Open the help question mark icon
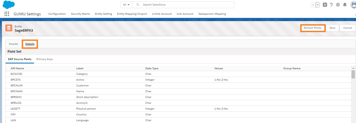The width and height of the screenshot is (356, 123). [331, 5]
